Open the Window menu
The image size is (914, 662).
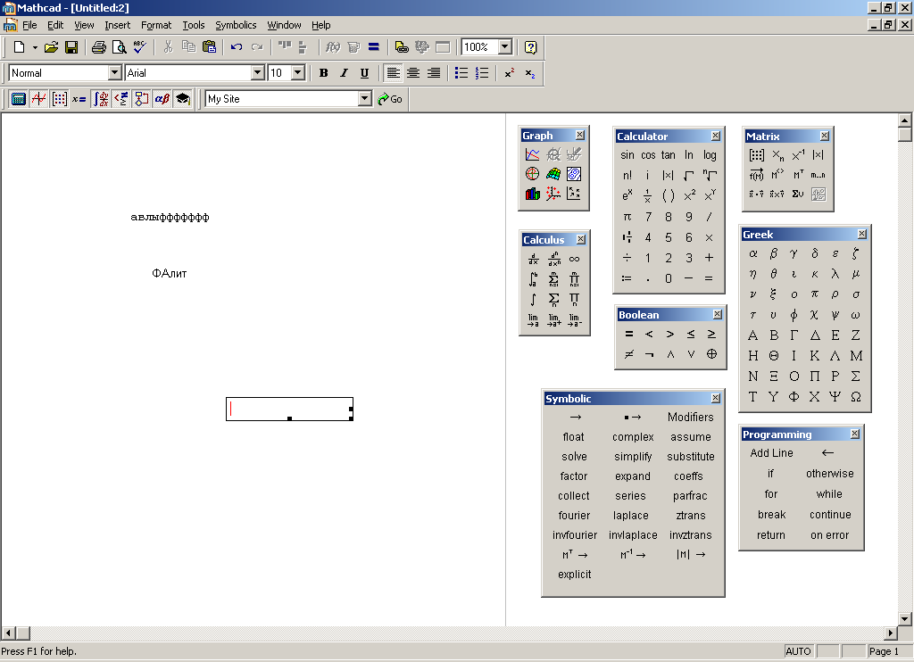(284, 25)
